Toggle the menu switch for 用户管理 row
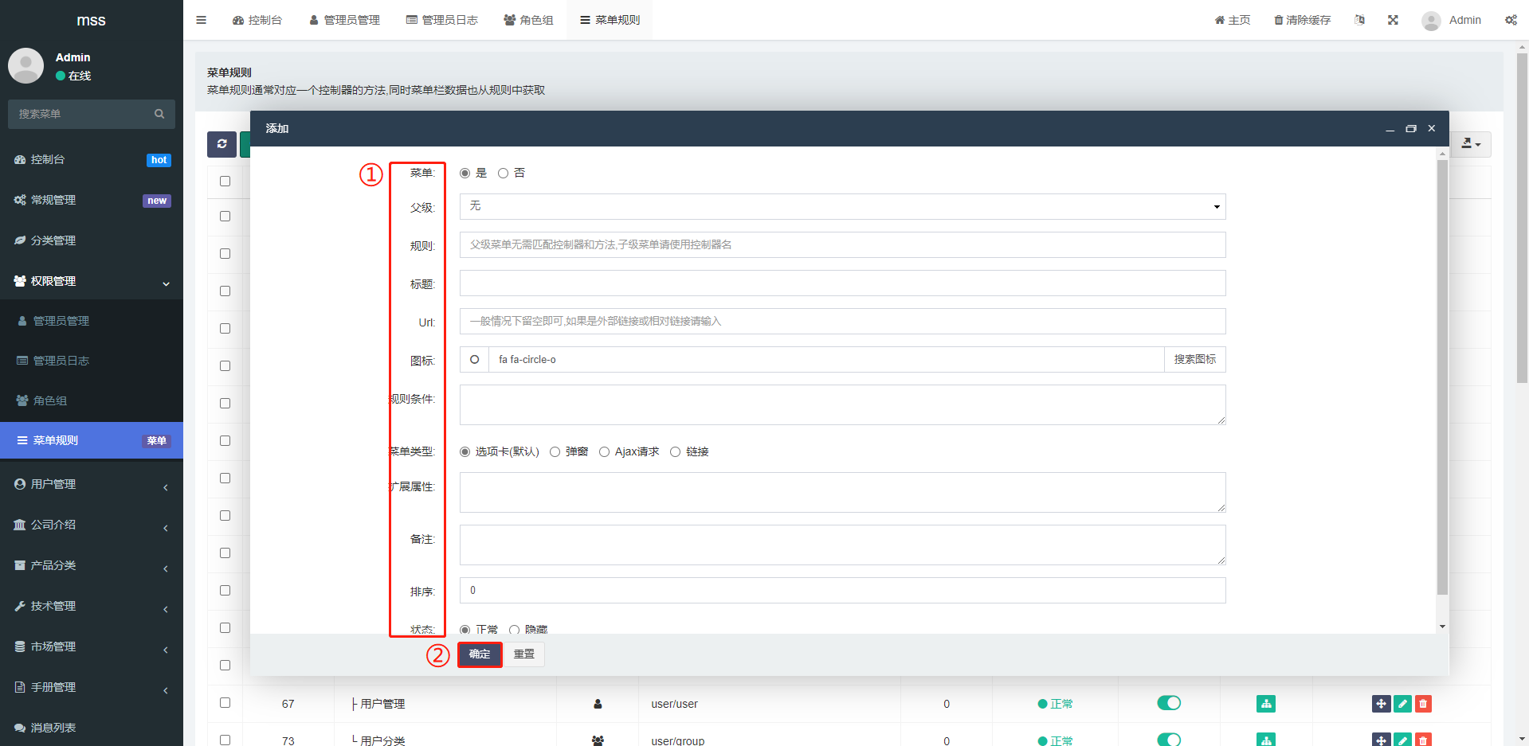The width and height of the screenshot is (1529, 746). click(x=1168, y=703)
